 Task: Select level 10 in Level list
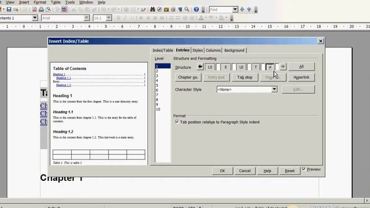[162, 109]
